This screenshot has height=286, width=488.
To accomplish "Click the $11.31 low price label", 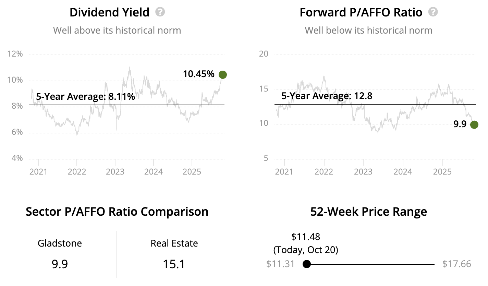I will pos(280,264).
